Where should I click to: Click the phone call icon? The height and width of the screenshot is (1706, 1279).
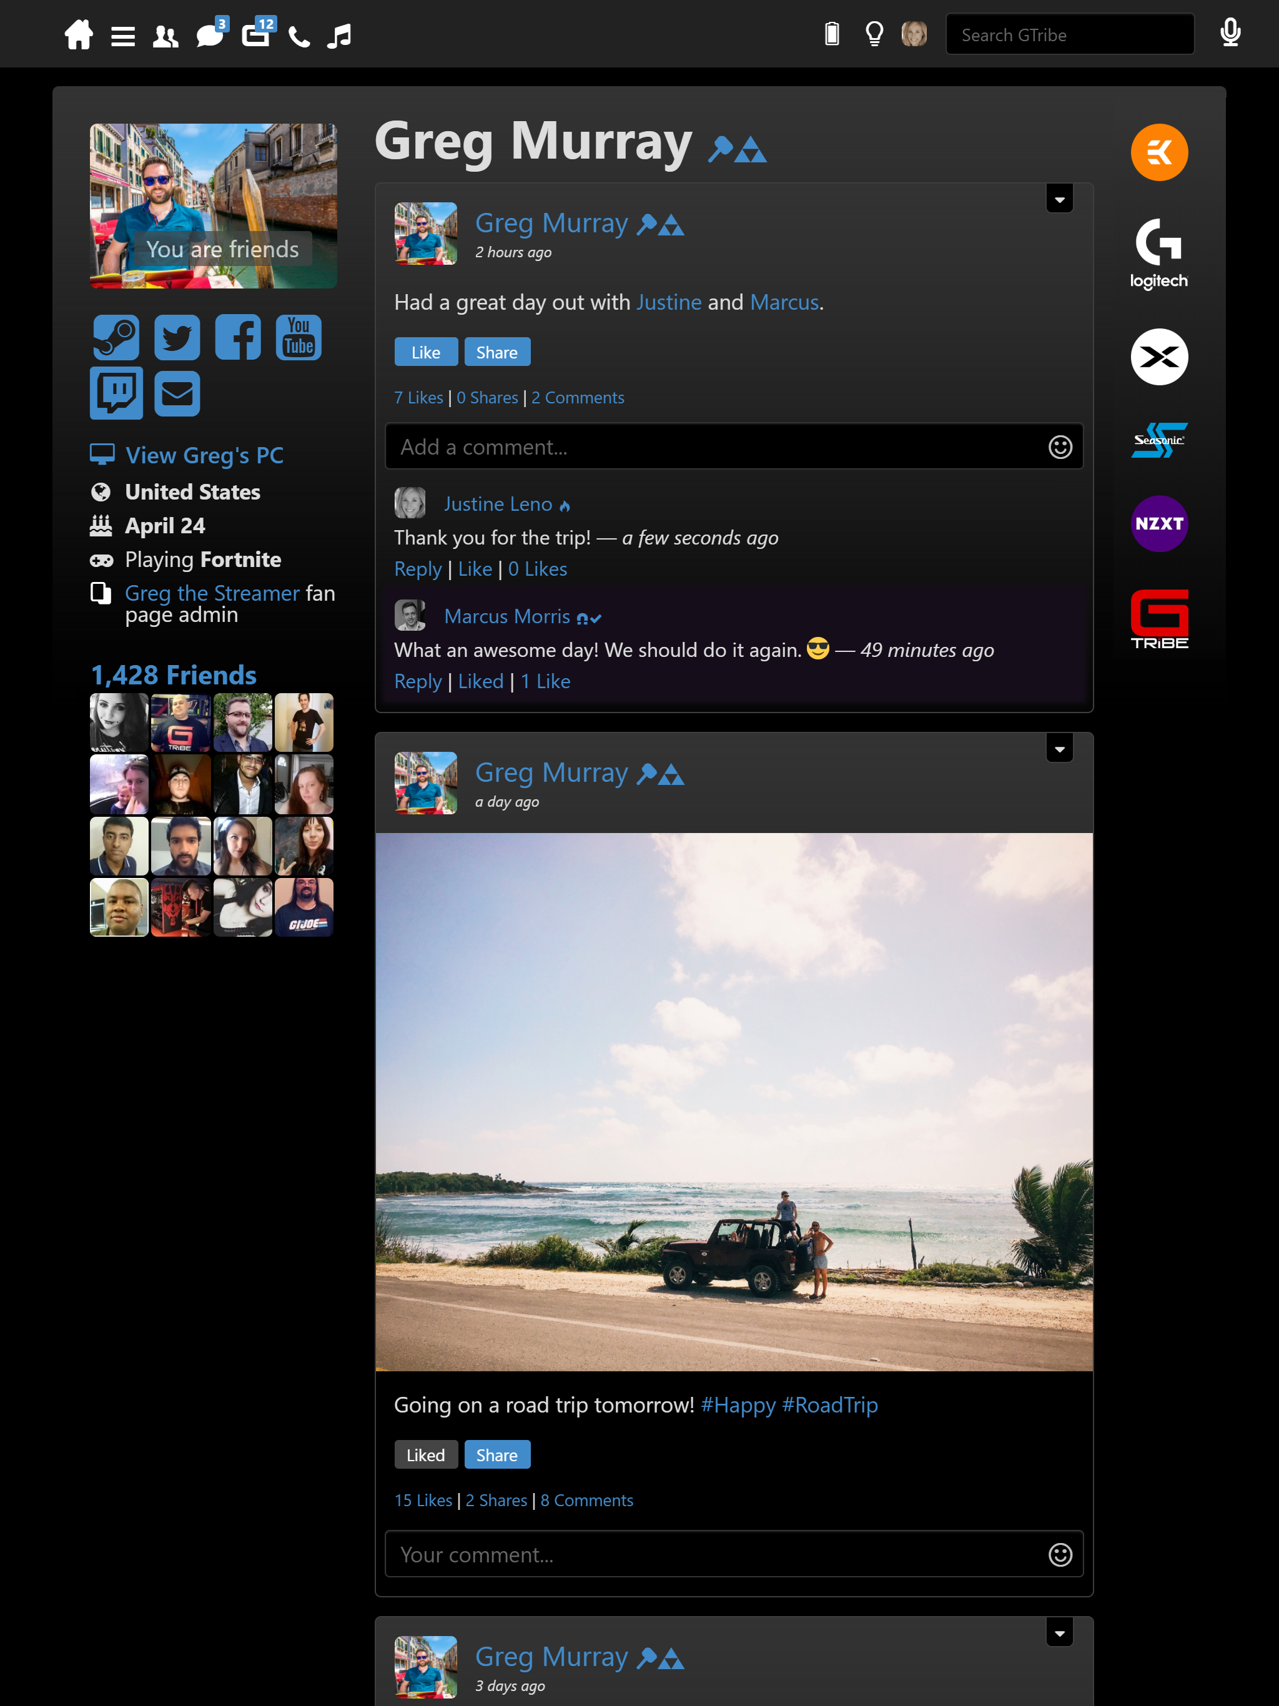click(299, 36)
